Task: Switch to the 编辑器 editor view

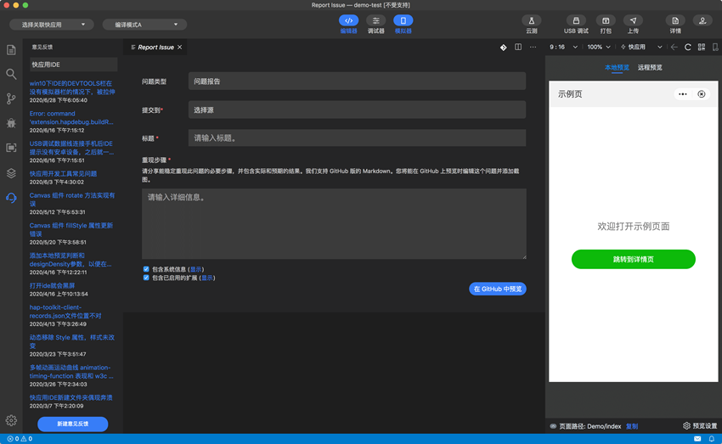Action: tap(348, 24)
